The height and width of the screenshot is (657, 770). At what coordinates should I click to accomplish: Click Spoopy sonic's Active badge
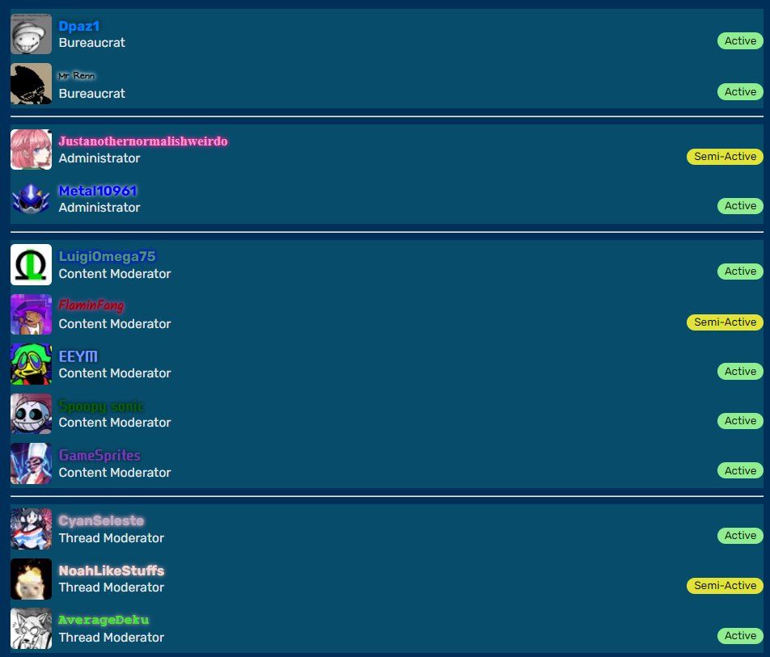click(x=740, y=420)
